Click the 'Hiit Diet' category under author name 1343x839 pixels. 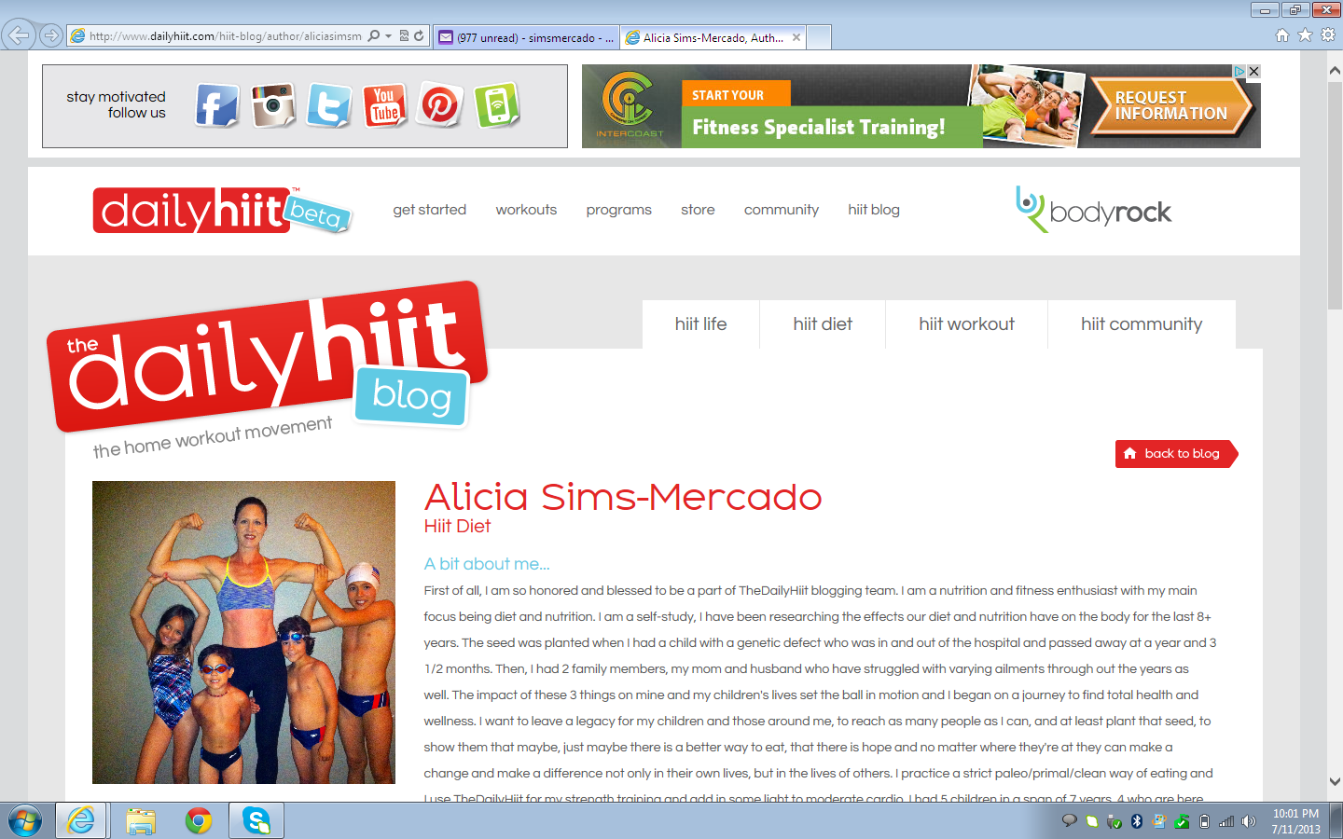click(x=457, y=526)
